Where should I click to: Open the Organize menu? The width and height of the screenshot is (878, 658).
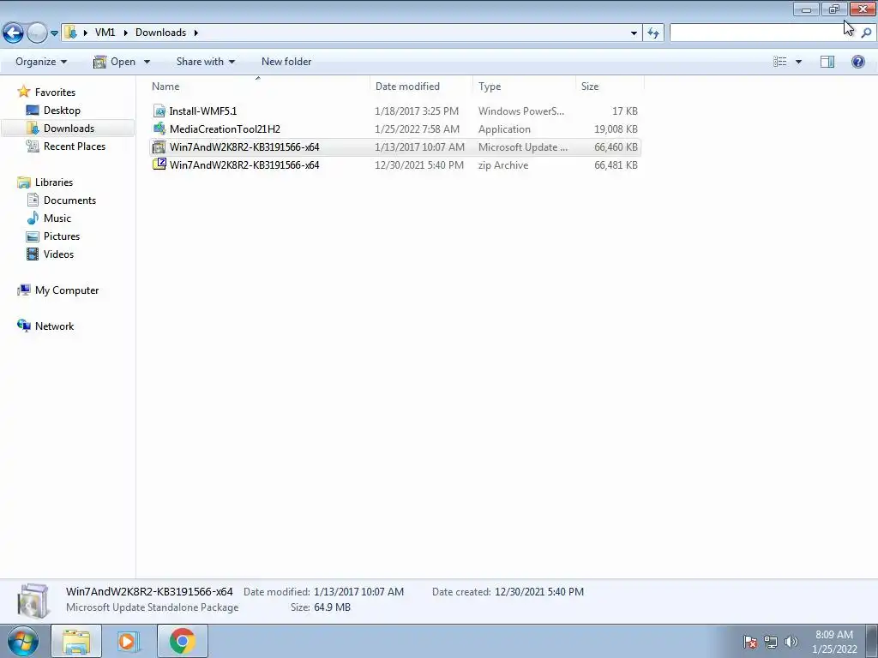(41, 62)
